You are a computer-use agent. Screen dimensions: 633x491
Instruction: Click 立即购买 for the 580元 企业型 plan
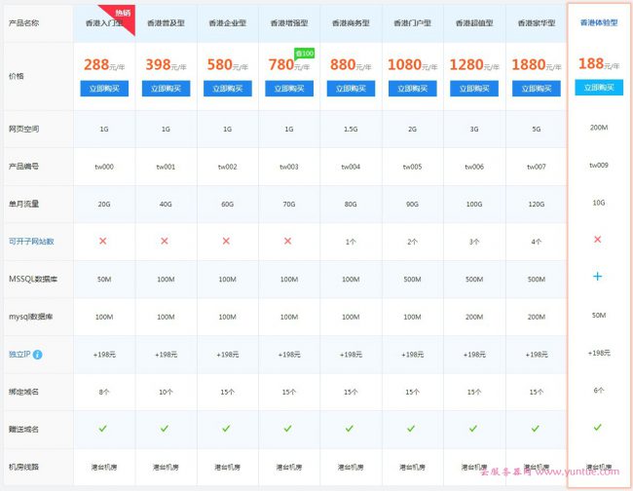coord(227,88)
